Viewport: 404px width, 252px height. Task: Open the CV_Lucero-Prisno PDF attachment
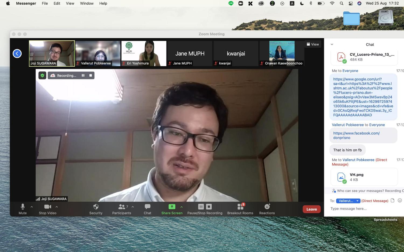[364, 57]
